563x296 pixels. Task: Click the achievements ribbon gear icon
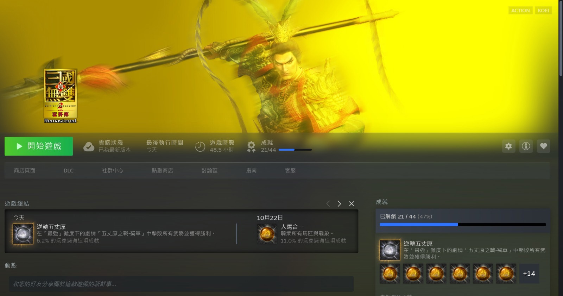click(x=251, y=146)
